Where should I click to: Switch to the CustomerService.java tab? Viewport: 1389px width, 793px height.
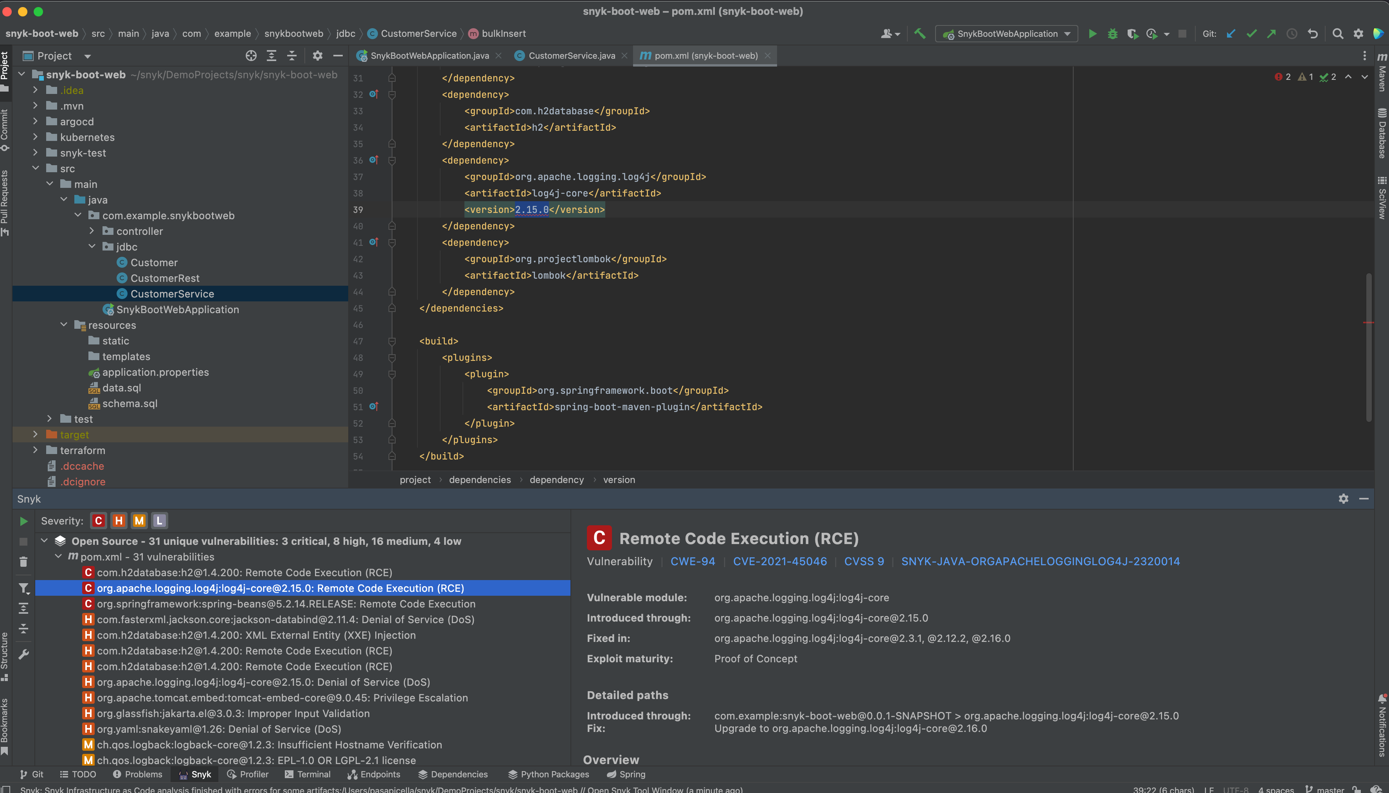coord(572,56)
